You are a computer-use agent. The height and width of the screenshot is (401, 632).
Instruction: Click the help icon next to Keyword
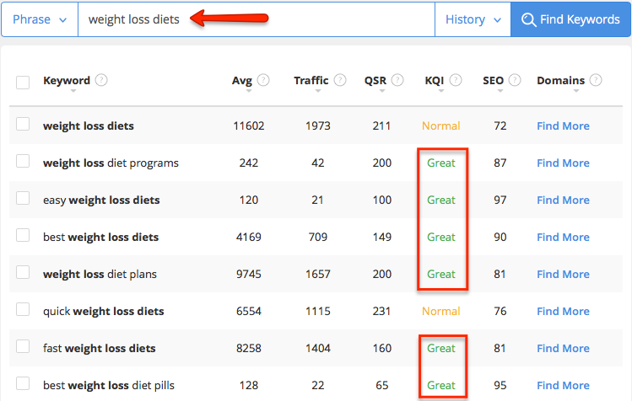tap(101, 80)
